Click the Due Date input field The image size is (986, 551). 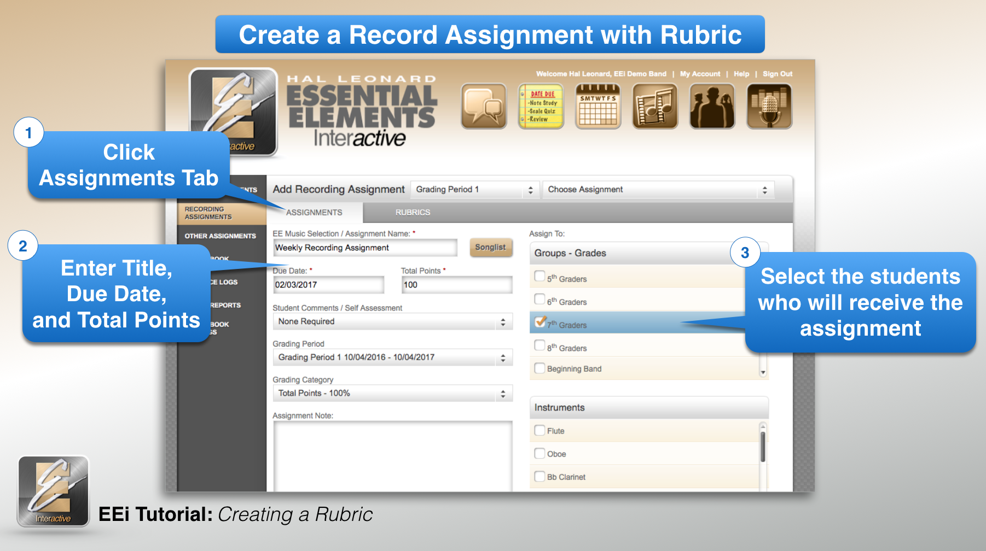pos(328,285)
